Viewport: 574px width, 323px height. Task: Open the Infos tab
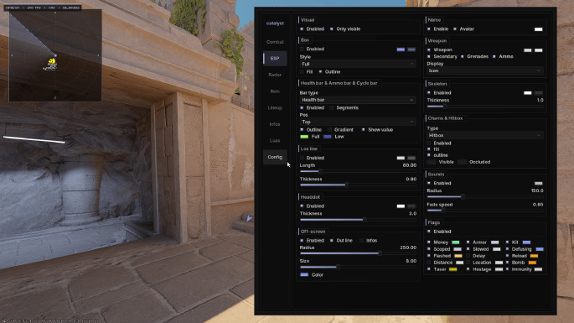(x=275, y=124)
